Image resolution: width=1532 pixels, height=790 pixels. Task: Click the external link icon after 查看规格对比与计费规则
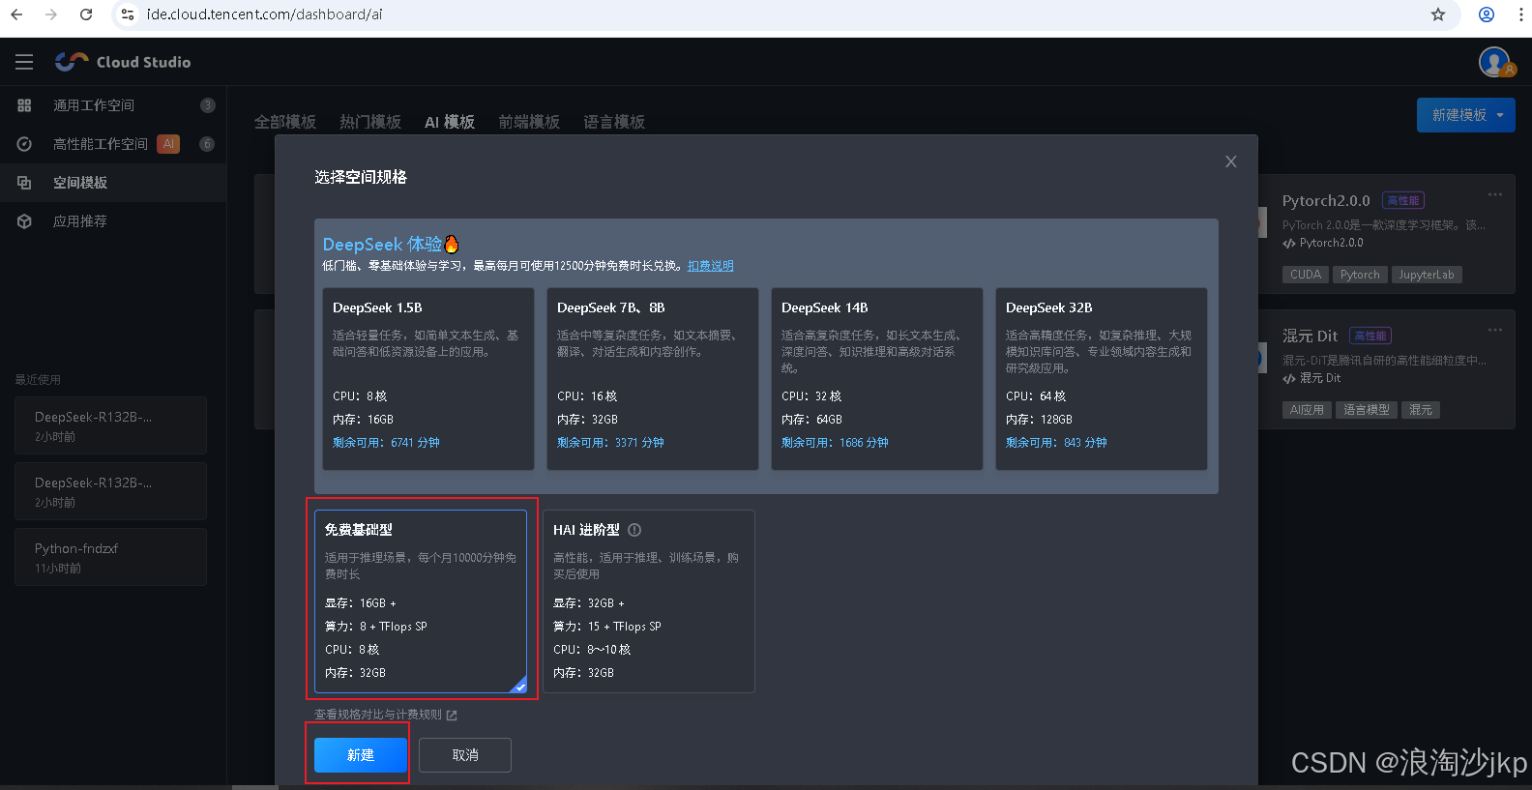pyautogui.click(x=452, y=716)
